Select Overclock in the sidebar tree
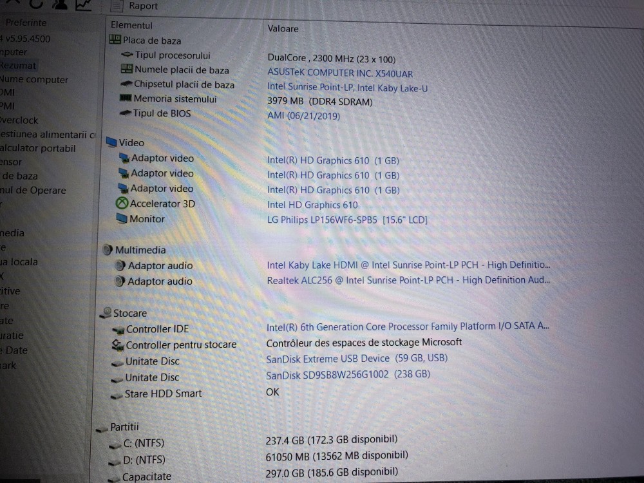 (19, 120)
